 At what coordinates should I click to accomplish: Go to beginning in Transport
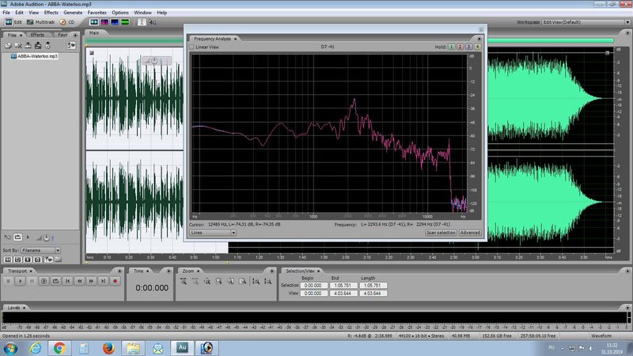point(67,281)
